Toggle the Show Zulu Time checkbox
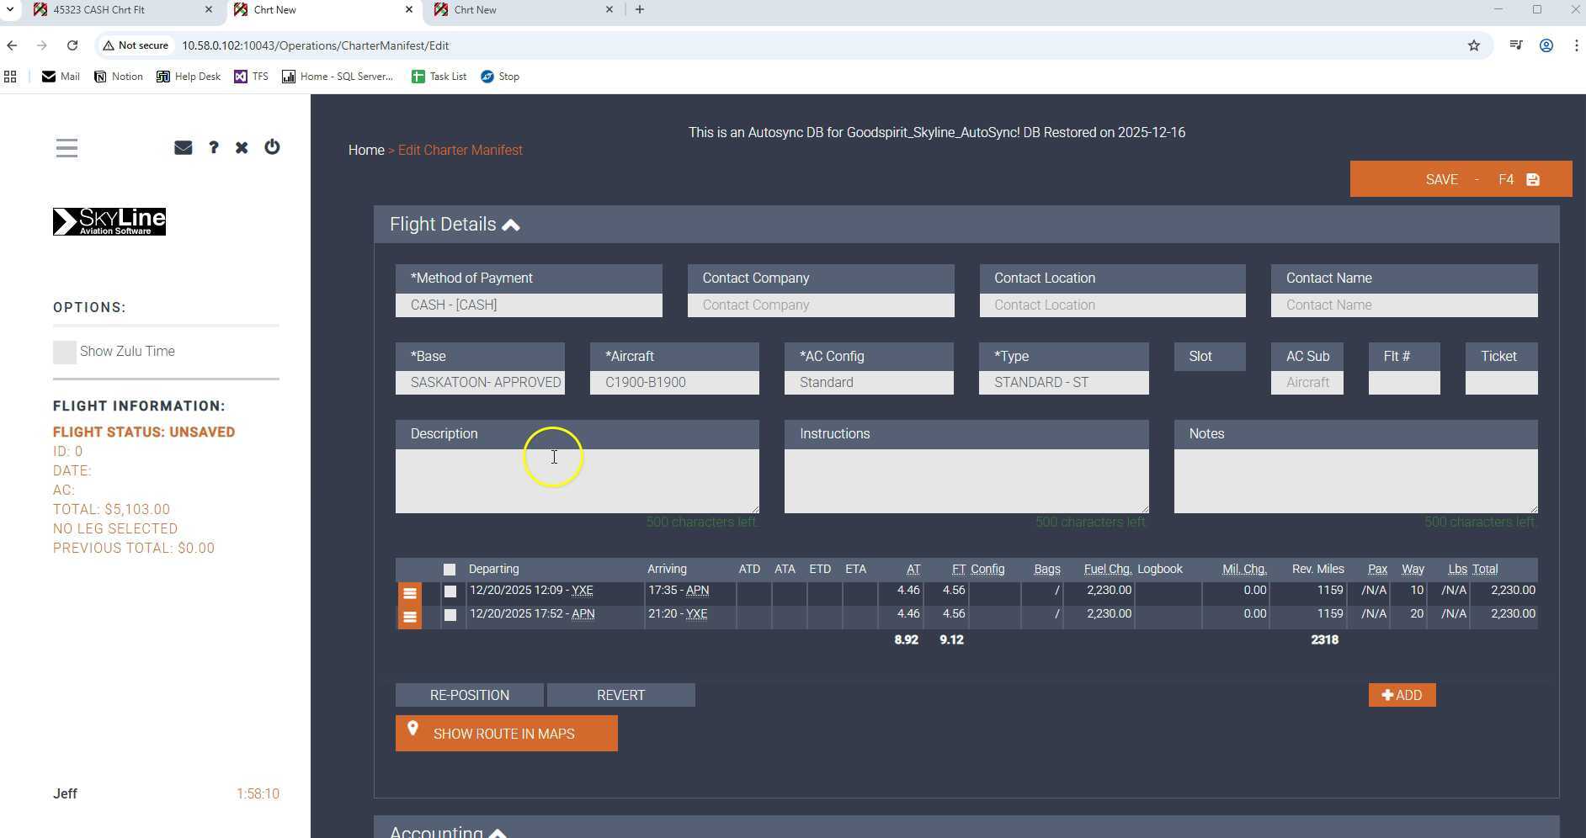 [x=65, y=352]
